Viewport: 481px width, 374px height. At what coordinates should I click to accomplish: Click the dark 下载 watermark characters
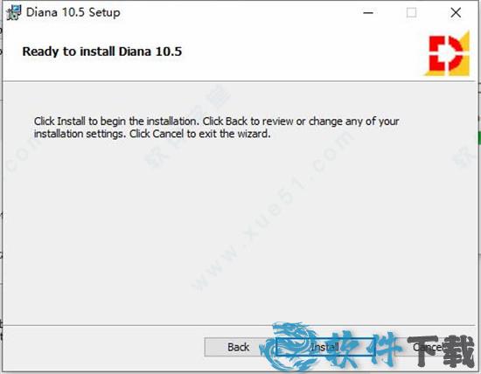442,351
